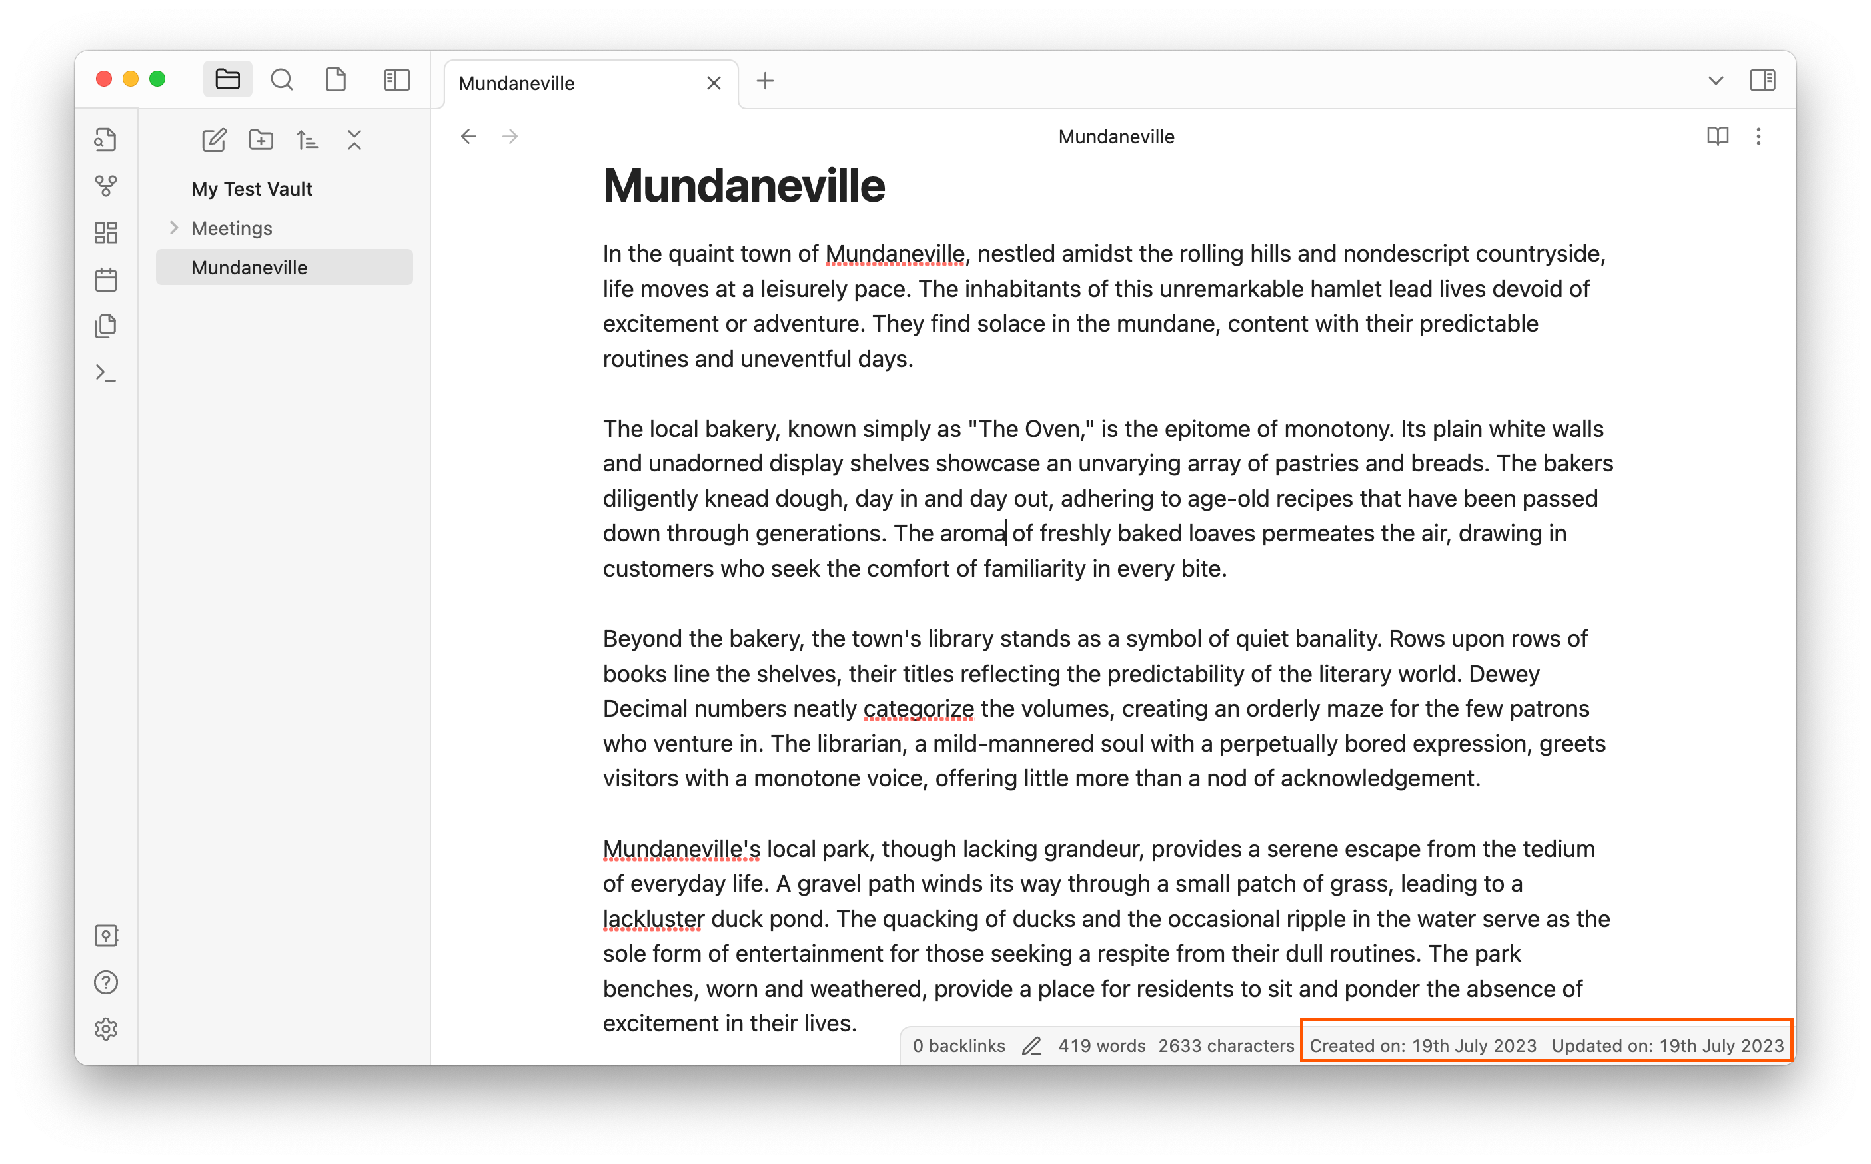The width and height of the screenshot is (1871, 1164).
Task: Open the canvas icon in ribbon
Action: pos(105,232)
